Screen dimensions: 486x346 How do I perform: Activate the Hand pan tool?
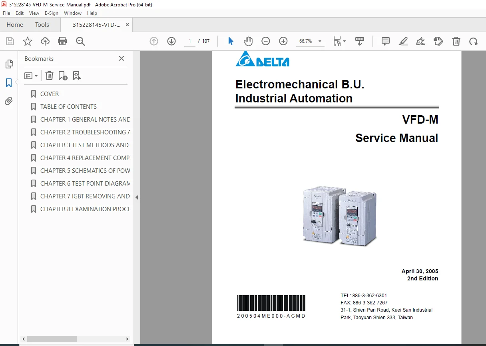pyautogui.click(x=248, y=41)
